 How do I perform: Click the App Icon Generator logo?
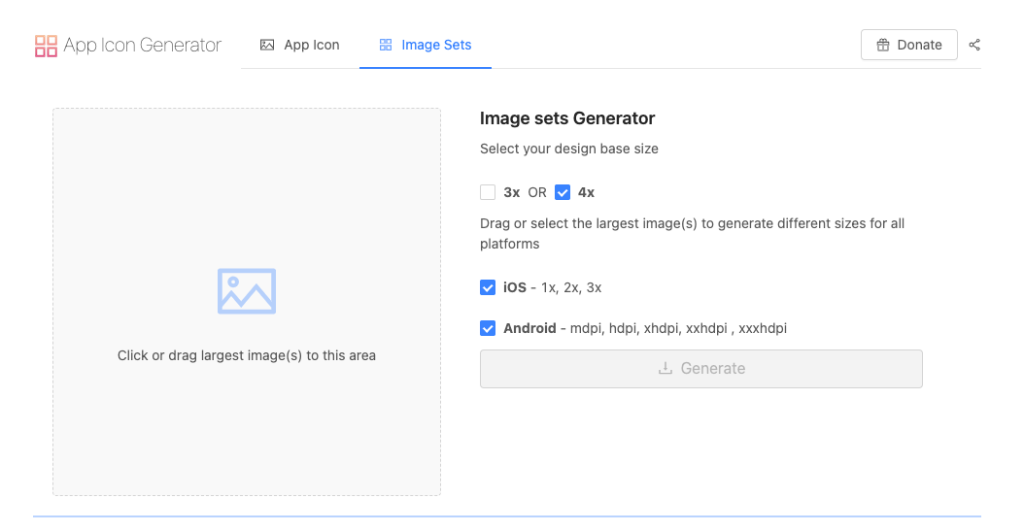(46, 46)
